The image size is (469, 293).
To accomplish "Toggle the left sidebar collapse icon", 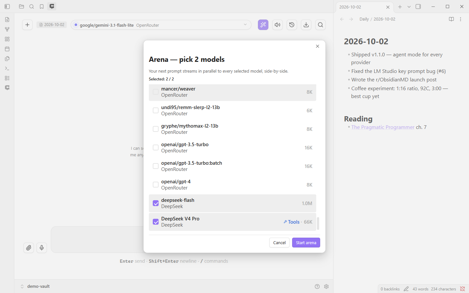I will click(7, 7).
